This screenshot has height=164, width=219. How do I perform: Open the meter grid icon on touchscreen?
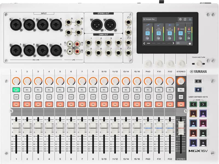tap(178, 43)
